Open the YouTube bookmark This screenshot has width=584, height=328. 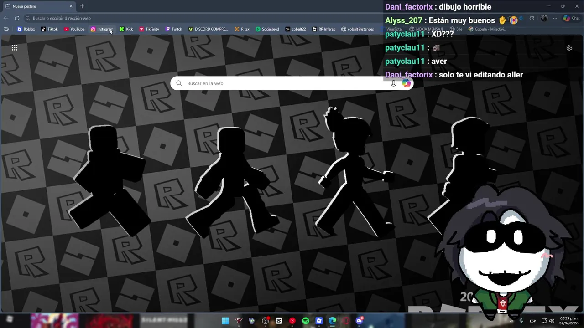coord(74,29)
